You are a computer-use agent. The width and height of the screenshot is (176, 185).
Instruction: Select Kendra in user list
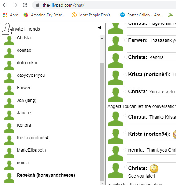click(x=24, y=125)
